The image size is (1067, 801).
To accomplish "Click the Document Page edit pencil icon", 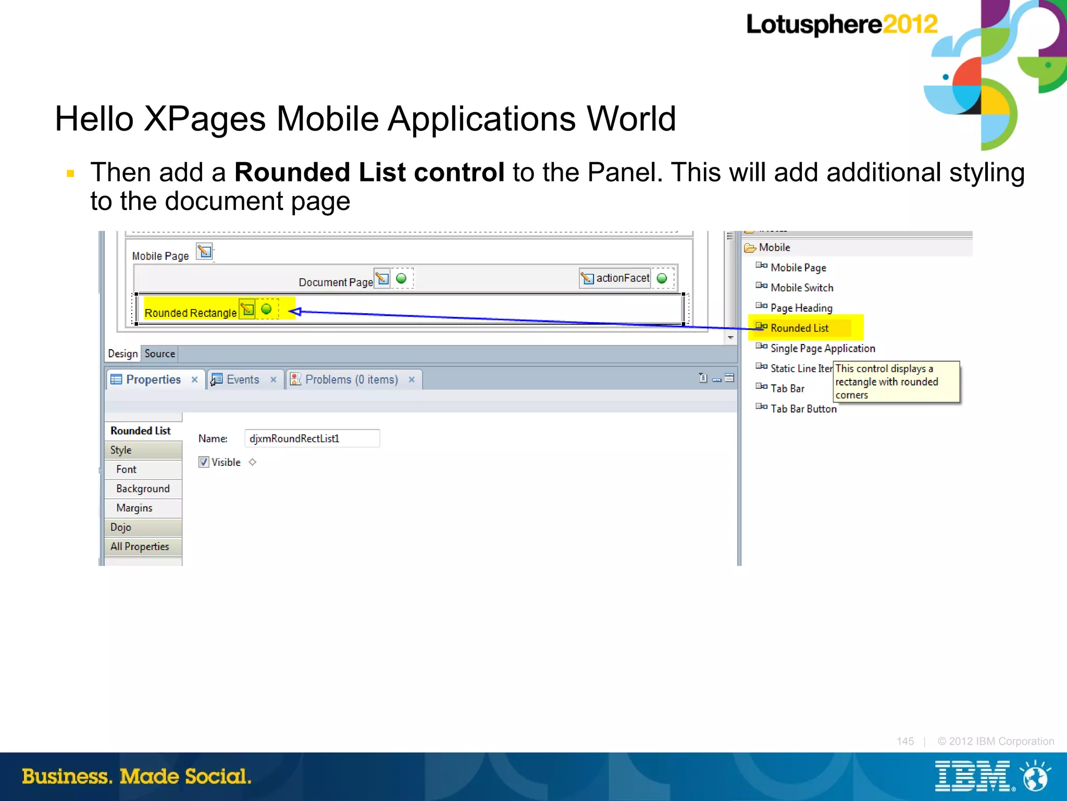I will (382, 278).
